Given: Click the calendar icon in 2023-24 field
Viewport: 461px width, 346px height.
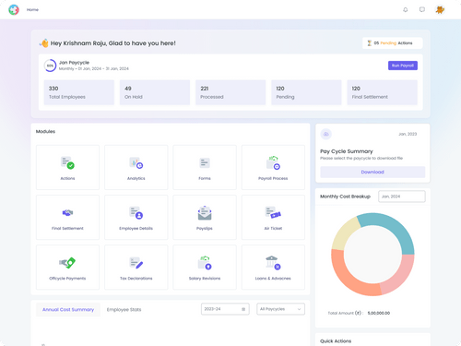Looking at the screenshot, I should point(243,309).
